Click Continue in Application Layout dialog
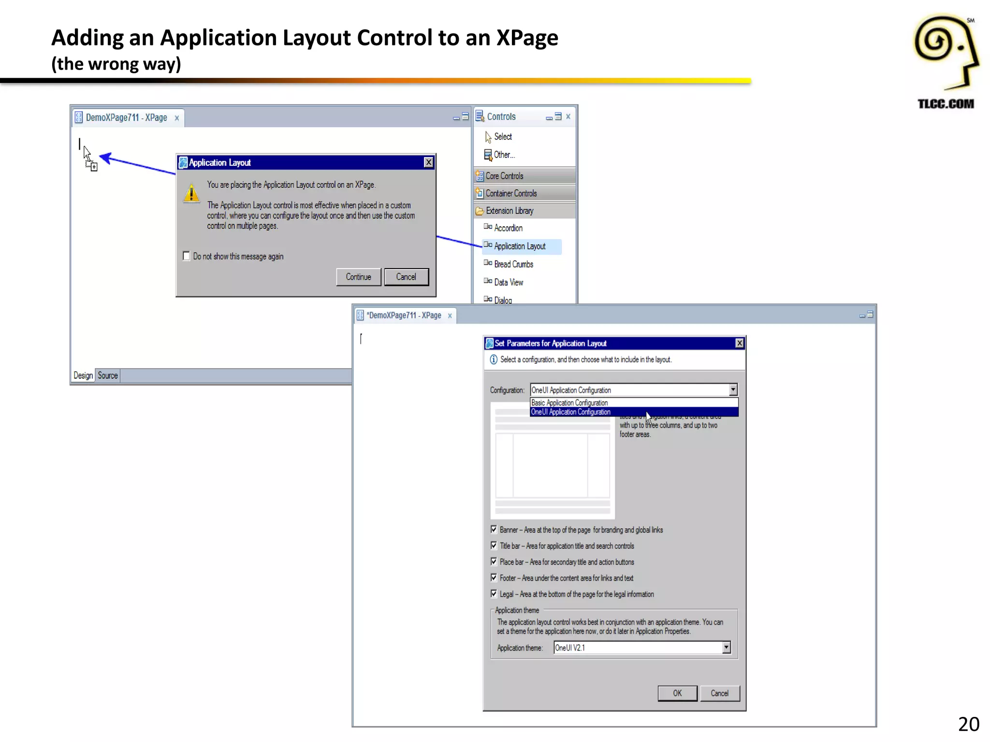The width and height of the screenshot is (990, 742). pyautogui.click(x=358, y=277)
